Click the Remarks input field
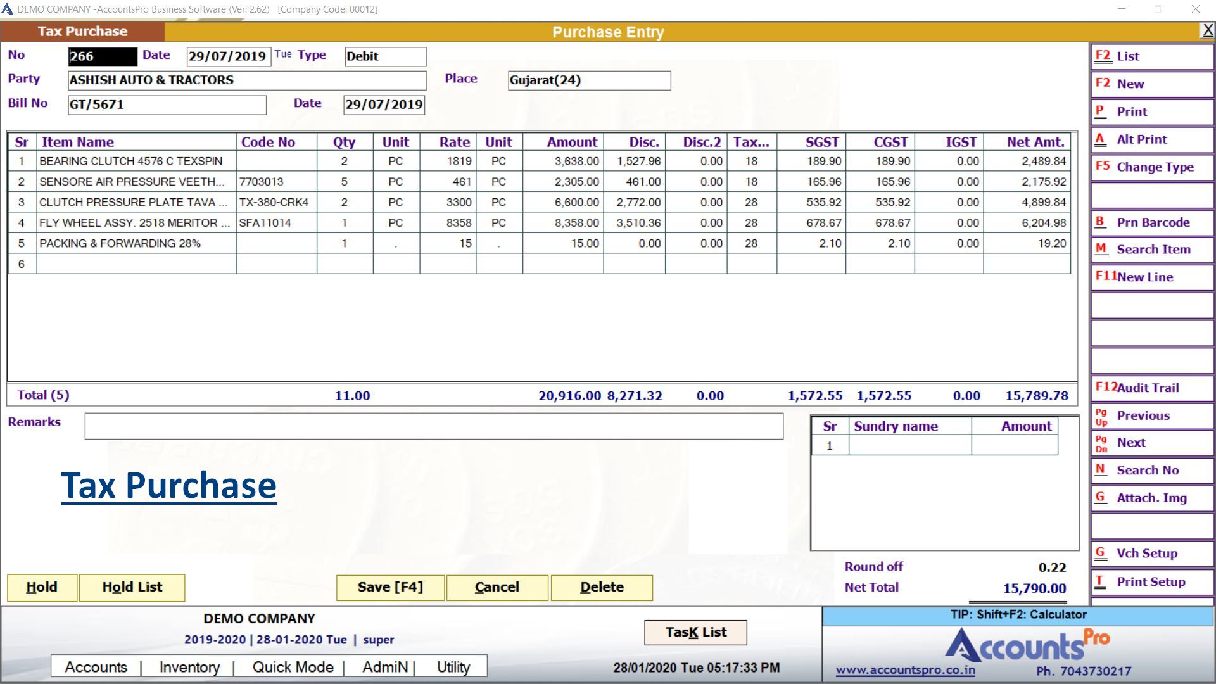The image size is (1216, 684). [434, 426]
